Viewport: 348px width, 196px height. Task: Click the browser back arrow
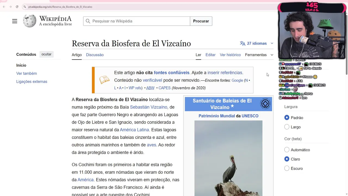tap(4, 7)
